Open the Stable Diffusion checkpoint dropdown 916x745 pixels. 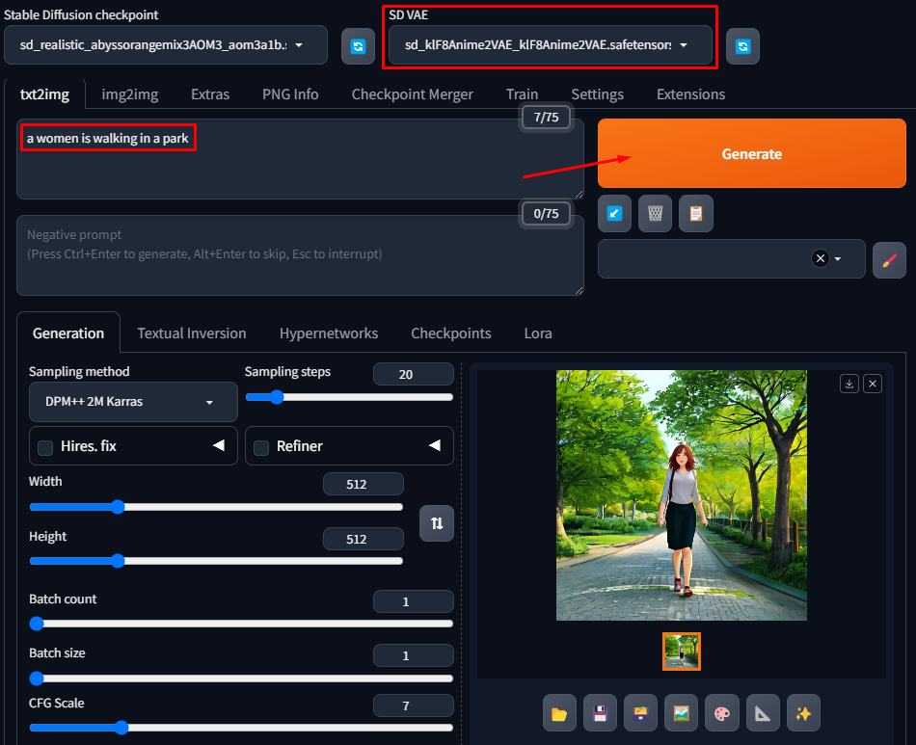(165, 45)
